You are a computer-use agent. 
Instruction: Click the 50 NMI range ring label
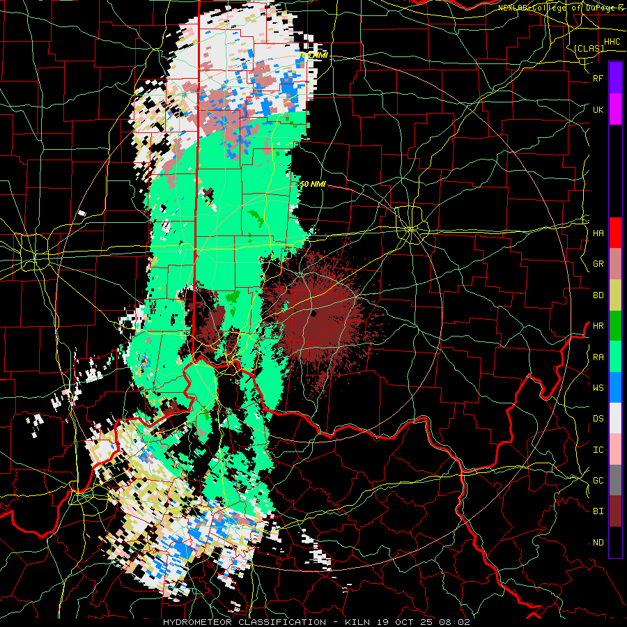[x=313, y=184]
